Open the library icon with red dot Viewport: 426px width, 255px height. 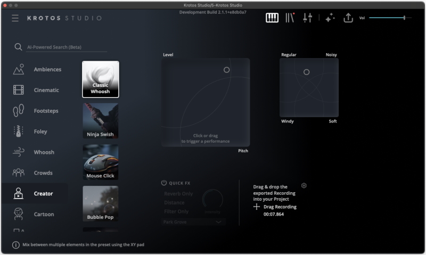click(x=290, y=18)
